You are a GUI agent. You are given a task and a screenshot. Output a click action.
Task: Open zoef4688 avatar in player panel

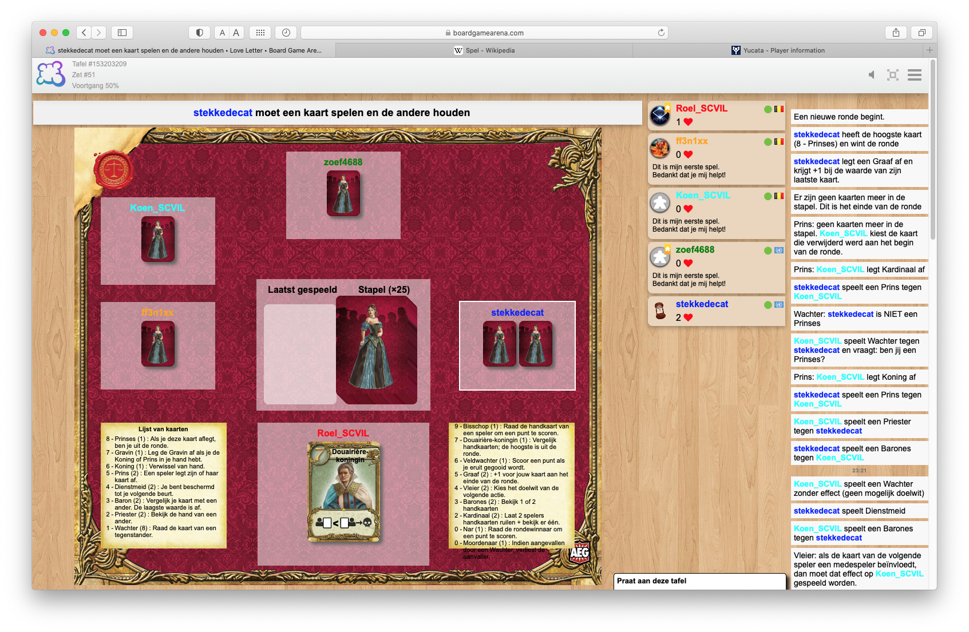pos(660,257)
